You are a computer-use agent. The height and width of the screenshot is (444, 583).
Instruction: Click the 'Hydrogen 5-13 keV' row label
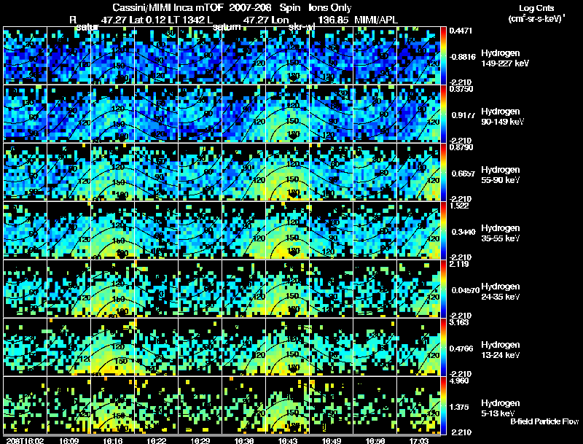click(x=501, y=408)
